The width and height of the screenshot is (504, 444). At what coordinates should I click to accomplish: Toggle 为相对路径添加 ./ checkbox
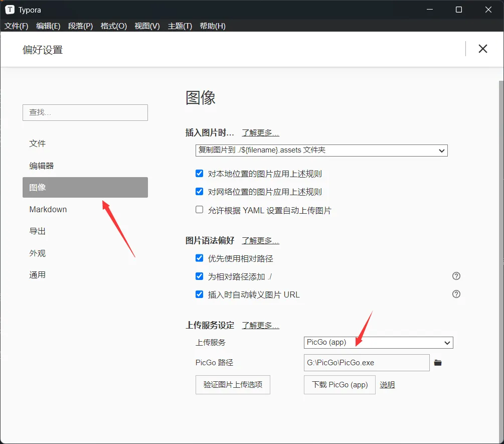(x=199, y=276)
